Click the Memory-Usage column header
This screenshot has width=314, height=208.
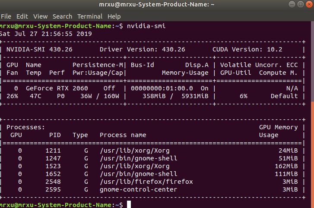[x=185, y=73]
